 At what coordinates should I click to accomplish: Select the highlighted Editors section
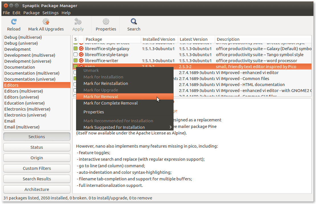coord(37,85)
